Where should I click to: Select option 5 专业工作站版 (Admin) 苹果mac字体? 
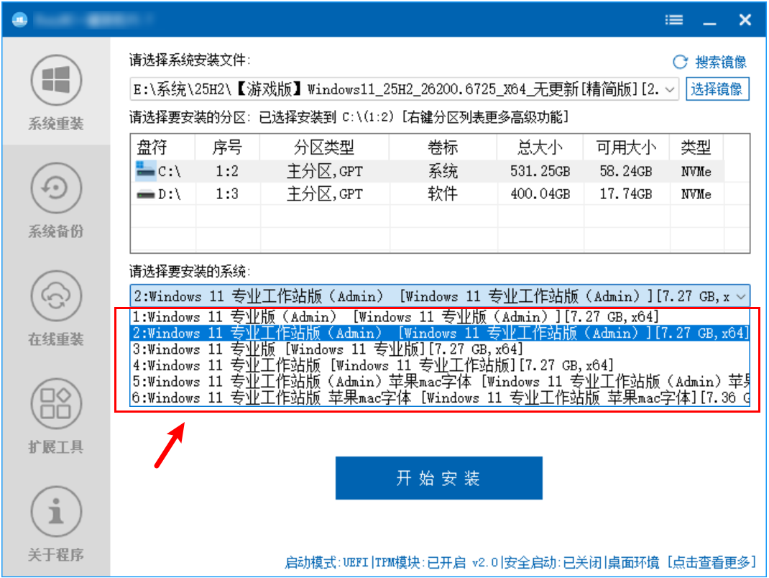pos(440,382)
